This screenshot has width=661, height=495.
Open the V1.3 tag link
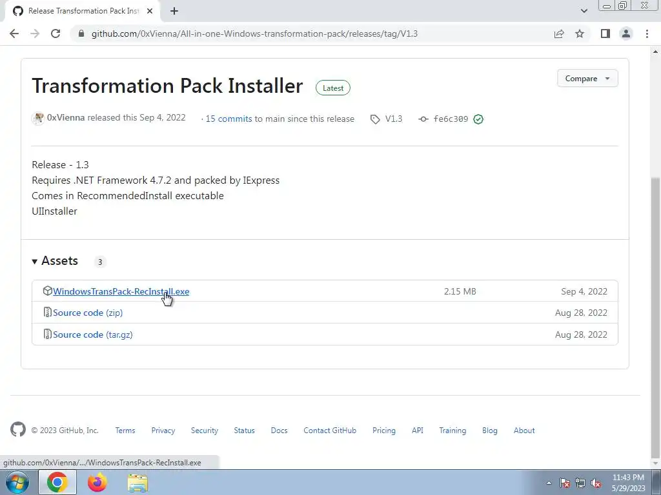click(394, 119)
